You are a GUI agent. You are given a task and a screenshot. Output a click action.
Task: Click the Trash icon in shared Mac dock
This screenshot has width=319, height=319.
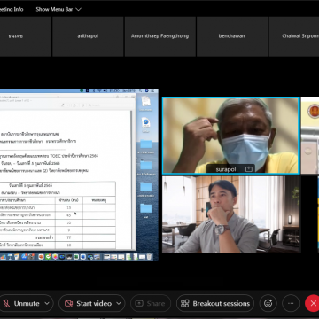pos(150,257)
